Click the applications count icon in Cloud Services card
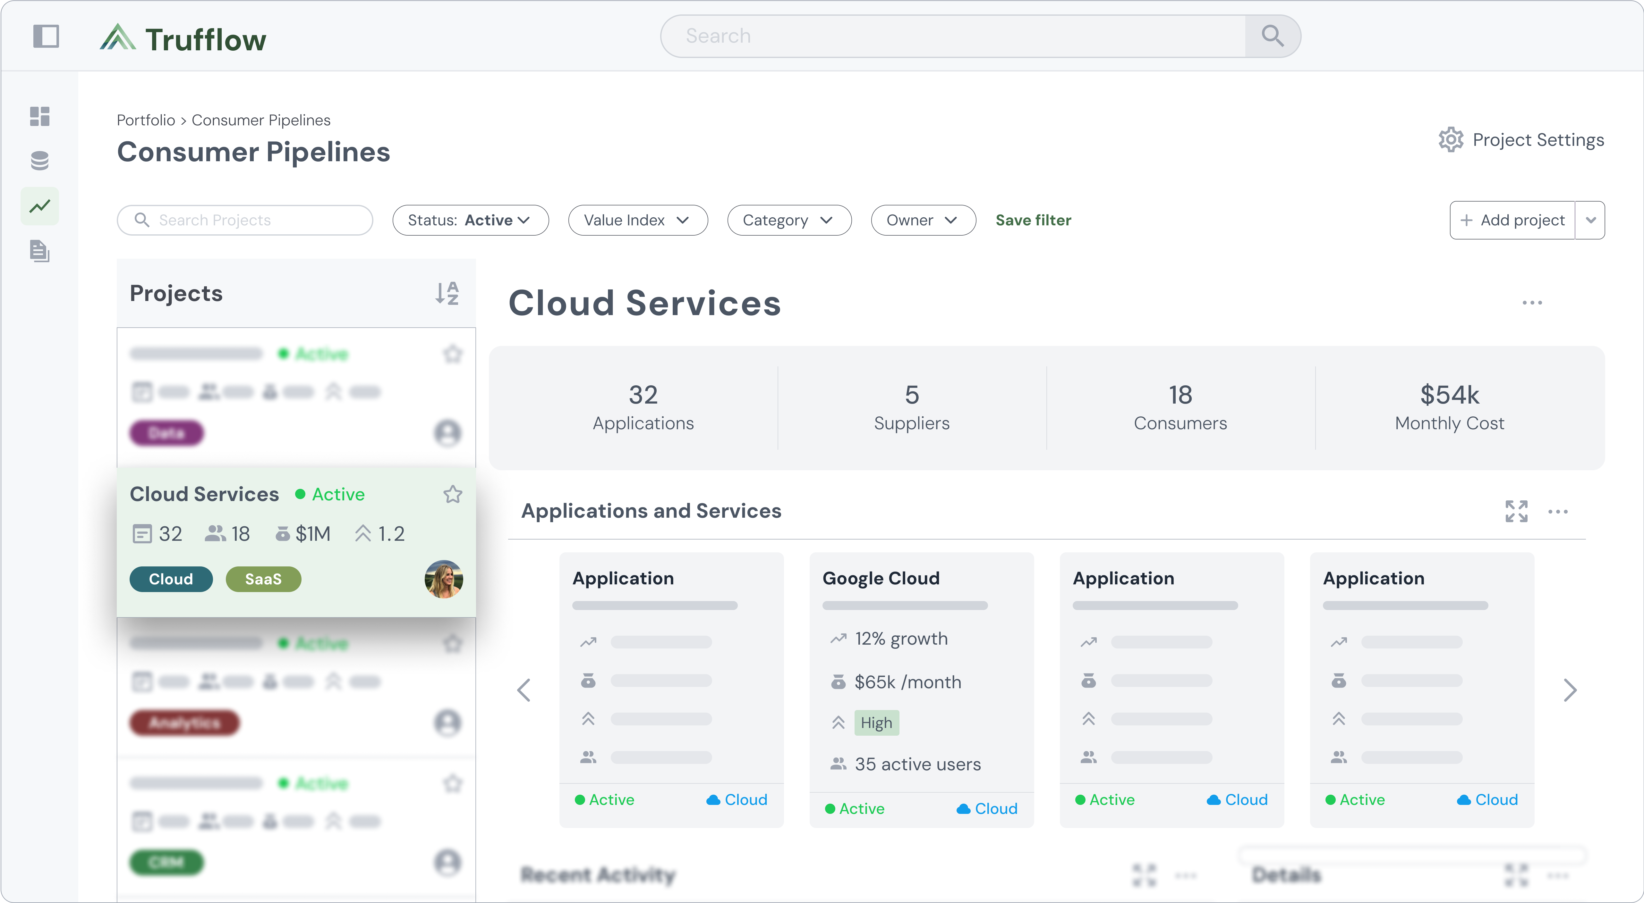Screen dimensions: 1644x903 pyautogui.click(x=142, y=534)
